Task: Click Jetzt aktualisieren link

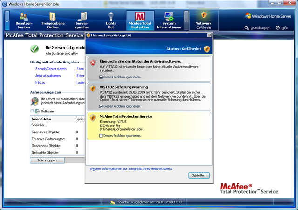Action: [x=48, y=76]
